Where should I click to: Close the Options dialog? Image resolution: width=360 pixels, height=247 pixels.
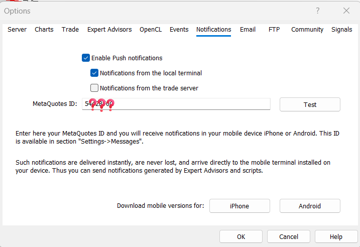pos(346,11)
